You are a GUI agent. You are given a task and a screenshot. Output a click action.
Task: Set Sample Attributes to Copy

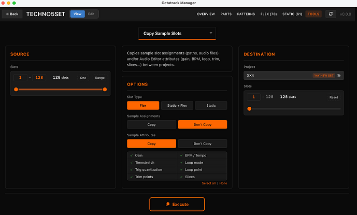click(151, 144)
